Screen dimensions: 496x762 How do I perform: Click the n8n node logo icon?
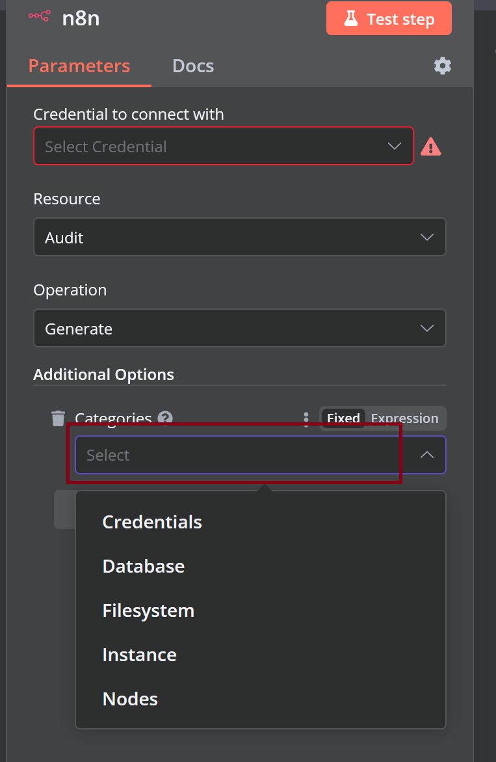(x=39, y=16)
